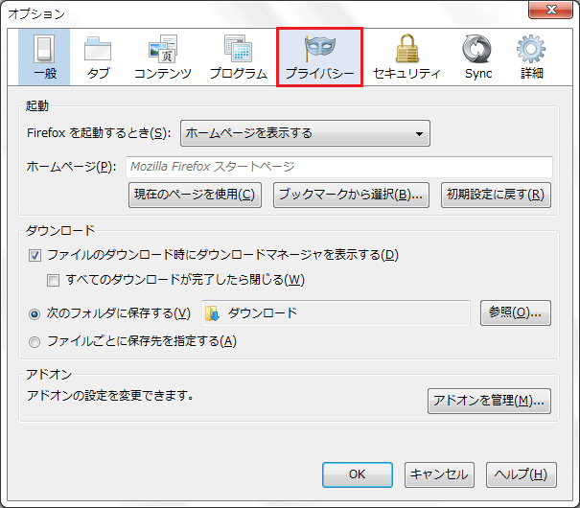Open the コンテンツ (Content) panel icon
The width and height of the screenshot is (580, 508).
162,49
